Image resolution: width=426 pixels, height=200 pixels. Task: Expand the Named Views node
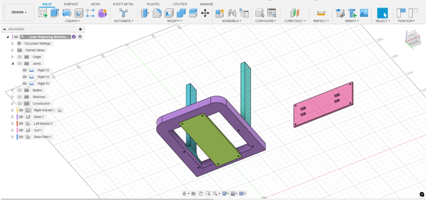[12, 50]
